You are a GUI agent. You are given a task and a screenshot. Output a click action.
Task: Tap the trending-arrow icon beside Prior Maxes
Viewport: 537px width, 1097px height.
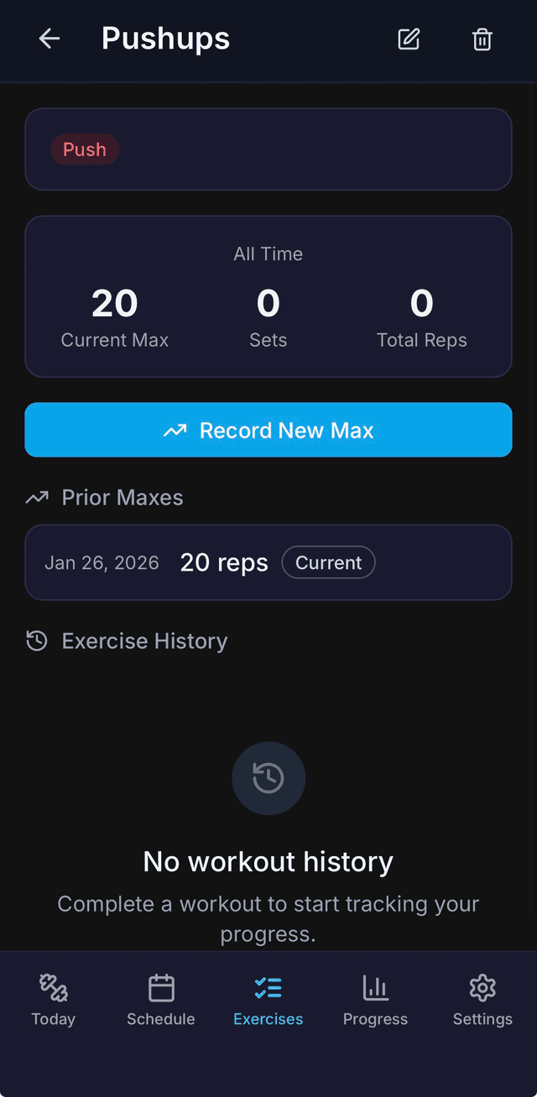pos(35,497)
